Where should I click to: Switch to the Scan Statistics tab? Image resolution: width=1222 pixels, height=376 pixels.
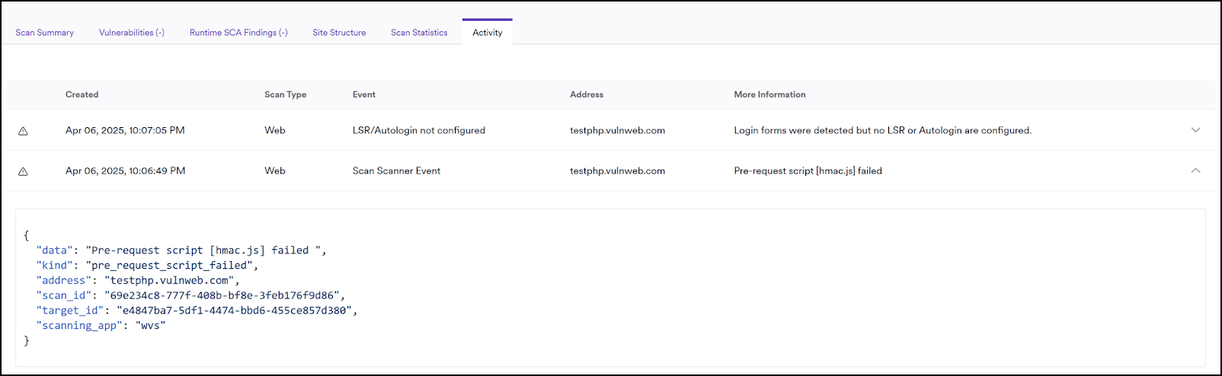pos(419,33)
